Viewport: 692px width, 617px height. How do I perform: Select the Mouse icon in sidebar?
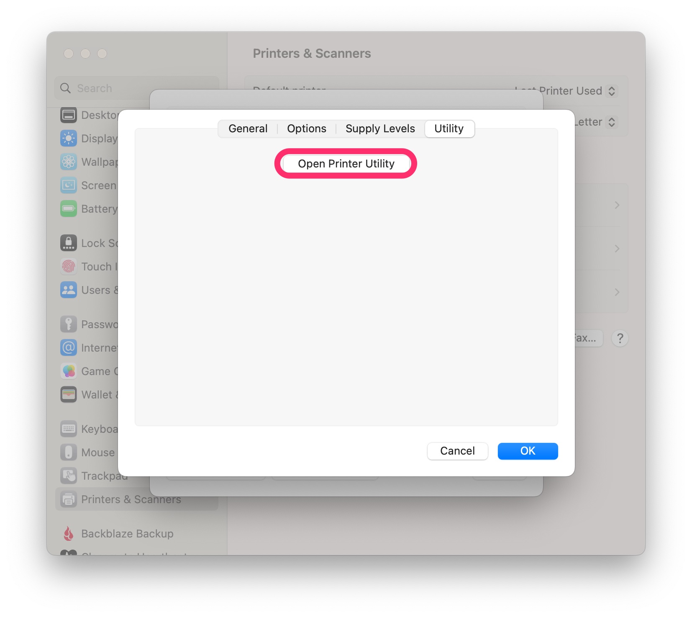(x=69, y=452)
